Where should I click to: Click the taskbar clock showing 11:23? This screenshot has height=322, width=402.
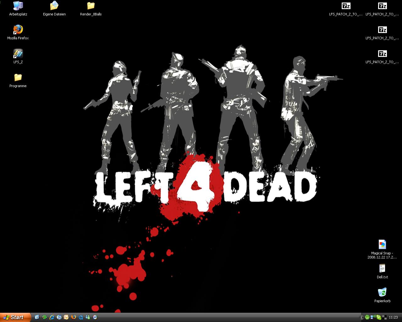393,318
